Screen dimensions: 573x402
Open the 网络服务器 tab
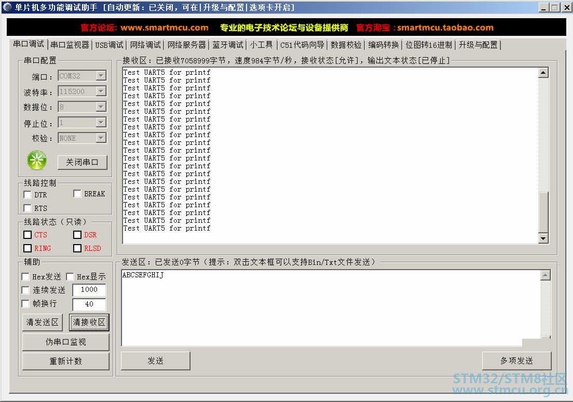[x=187, y=45]
